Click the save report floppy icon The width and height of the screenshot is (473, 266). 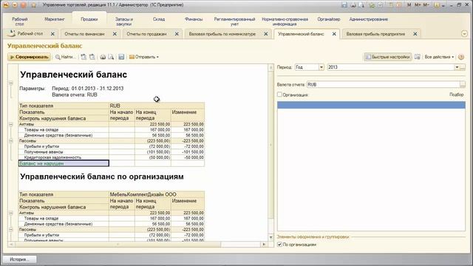121,57
